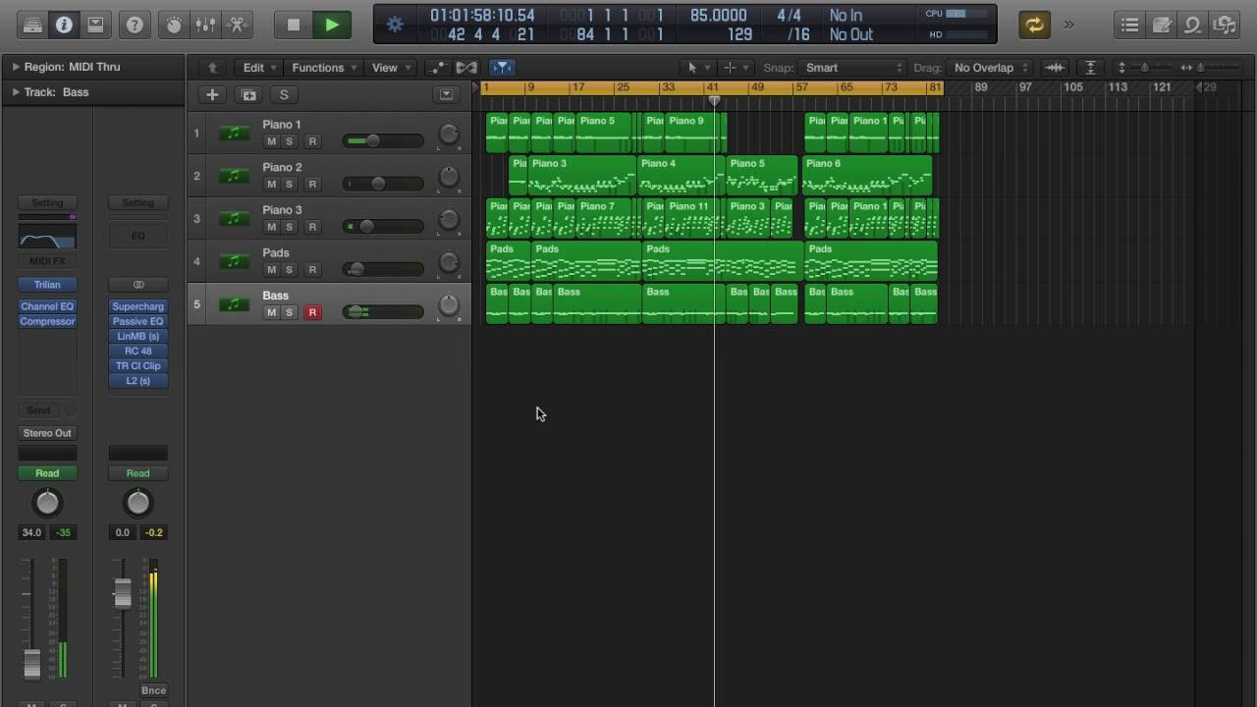
Task: Open the Note Pads icon
Action: [x=1162, y=26]
